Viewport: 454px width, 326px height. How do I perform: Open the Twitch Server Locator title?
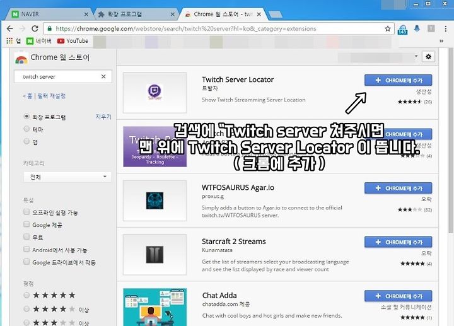[x=238, y=79]
